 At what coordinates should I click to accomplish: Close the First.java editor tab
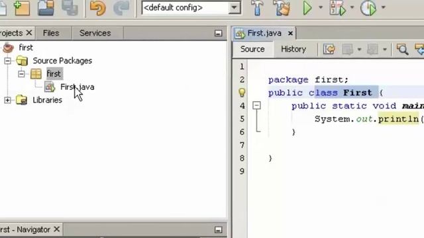(290, 33)
